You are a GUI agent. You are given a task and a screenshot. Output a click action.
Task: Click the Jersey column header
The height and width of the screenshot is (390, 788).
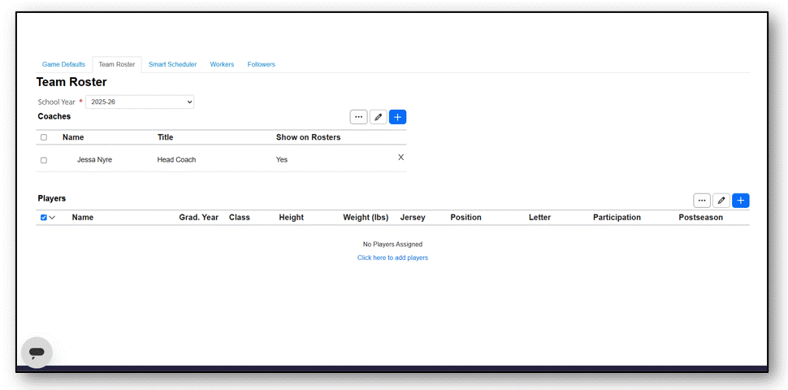coord(413,218)
